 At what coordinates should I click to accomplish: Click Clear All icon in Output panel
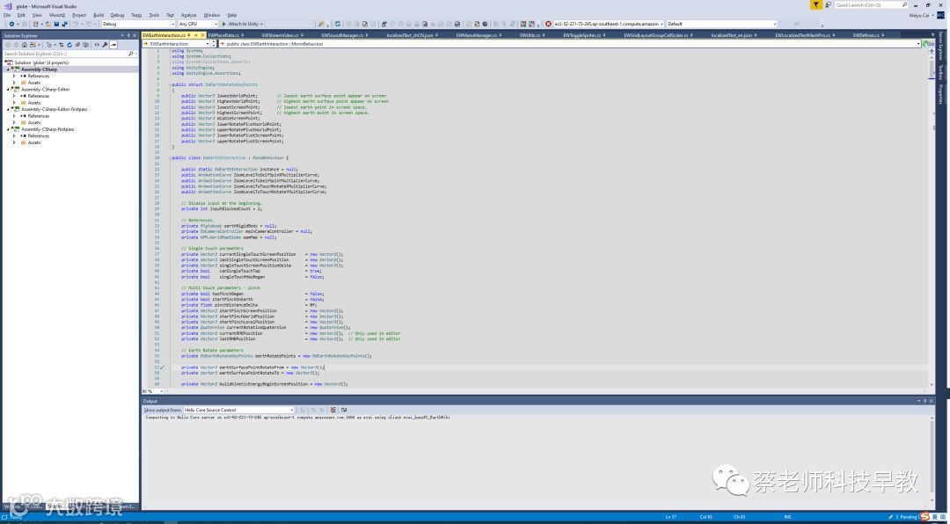[x=332, y=410]
